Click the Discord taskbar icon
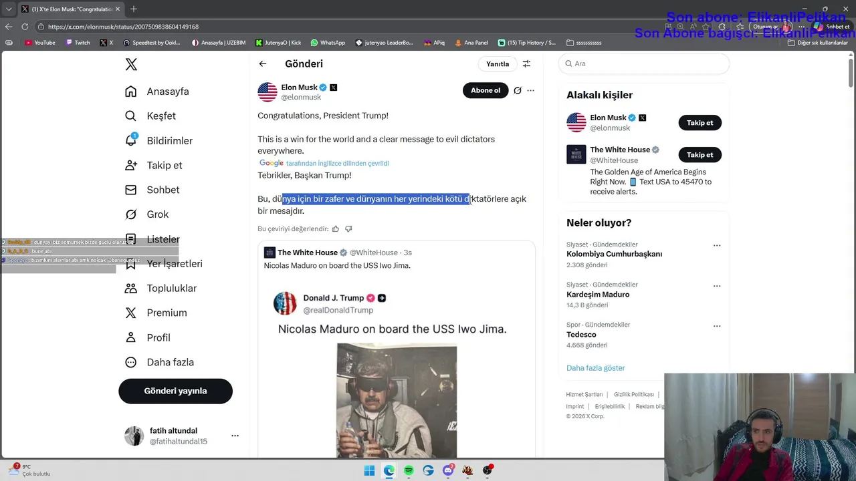 [x=448, y=470]
